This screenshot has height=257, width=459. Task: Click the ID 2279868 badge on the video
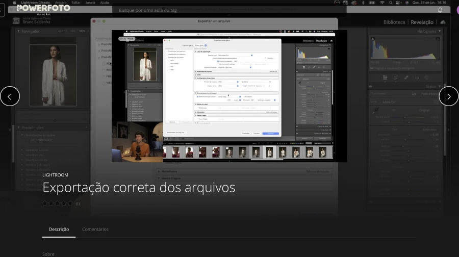(x=127, y=39)
